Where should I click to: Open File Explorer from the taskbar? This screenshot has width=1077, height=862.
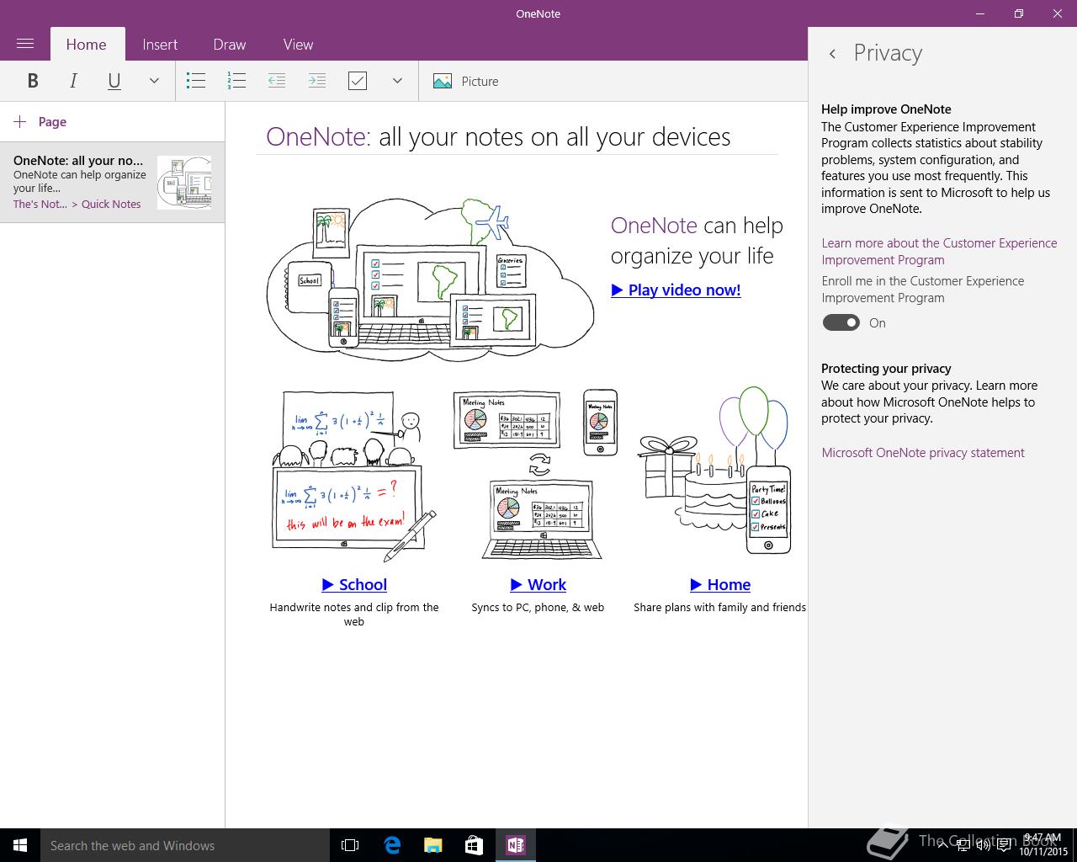tap(432, 845)
